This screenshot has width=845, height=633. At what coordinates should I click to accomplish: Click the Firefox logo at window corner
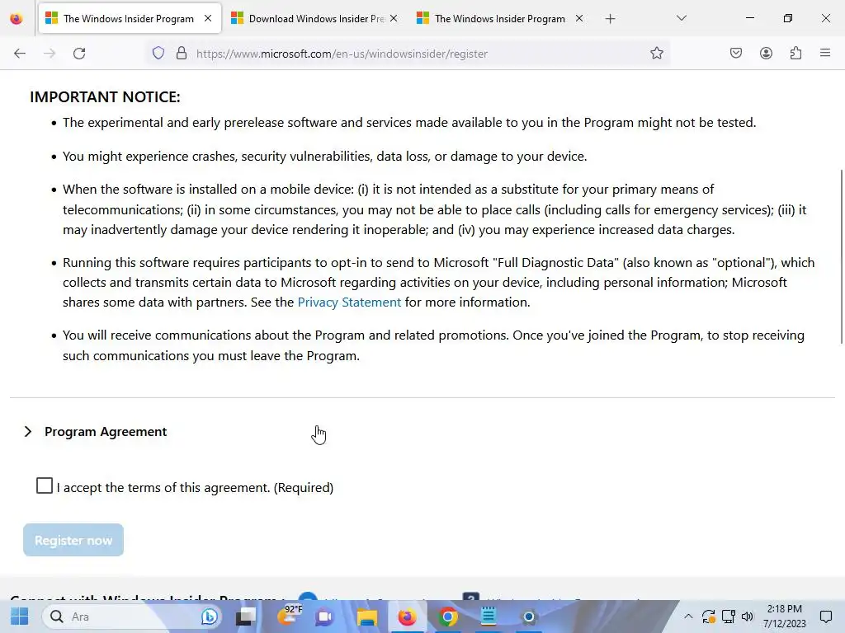[x=17, y=19]
